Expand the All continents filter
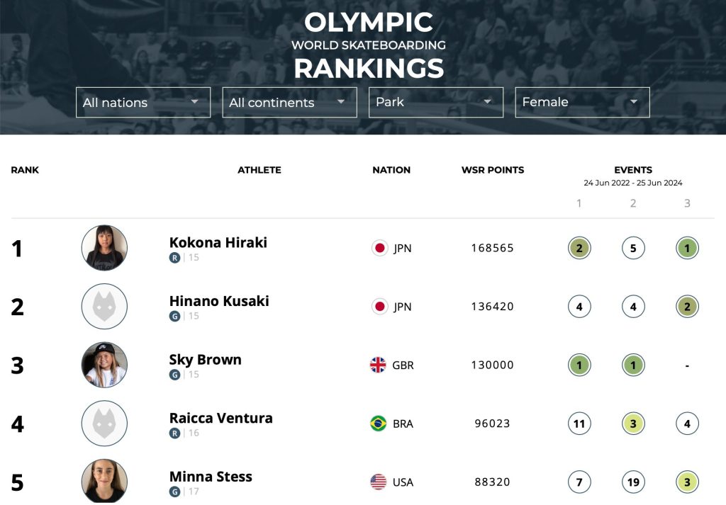 point(289,102)
